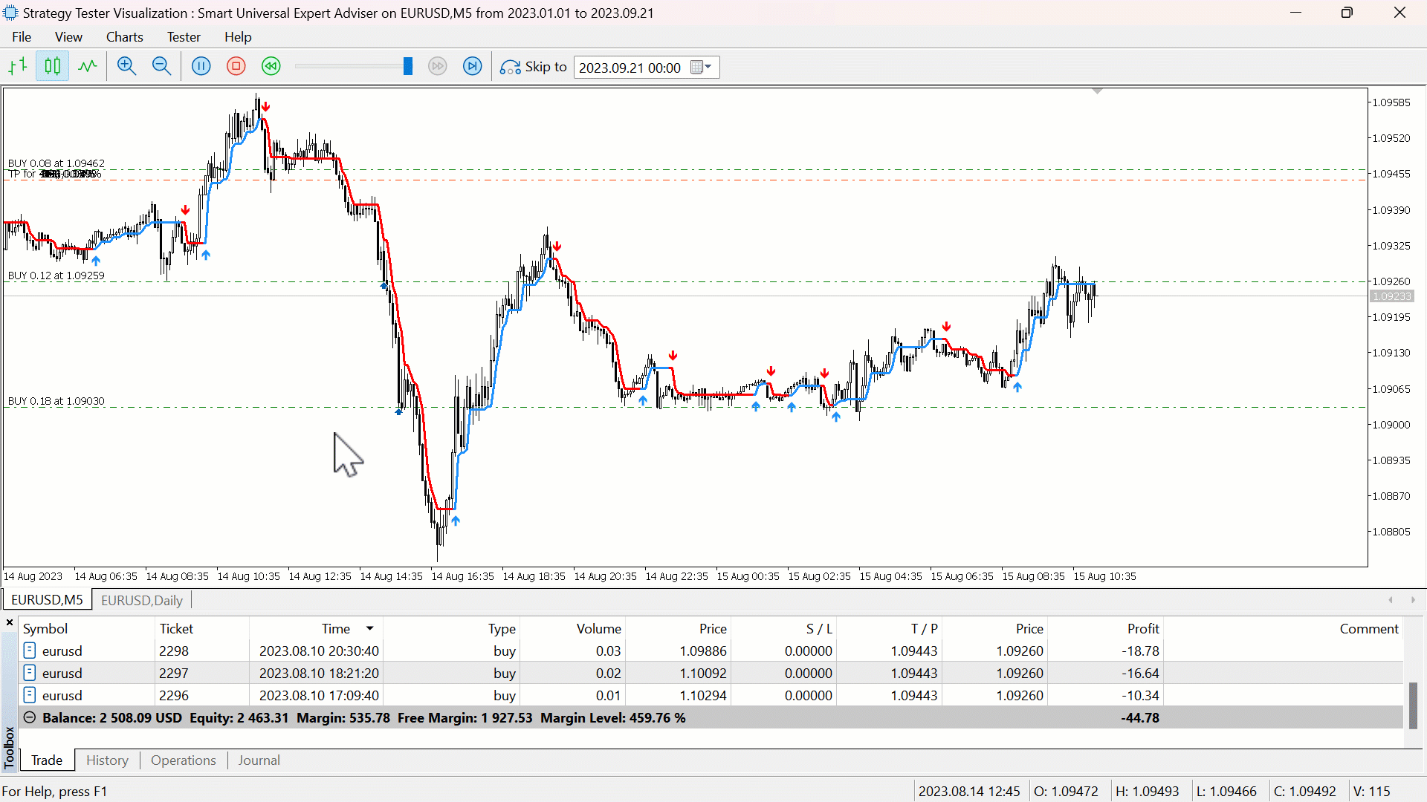Switch to line chart view

pos(88,67)
